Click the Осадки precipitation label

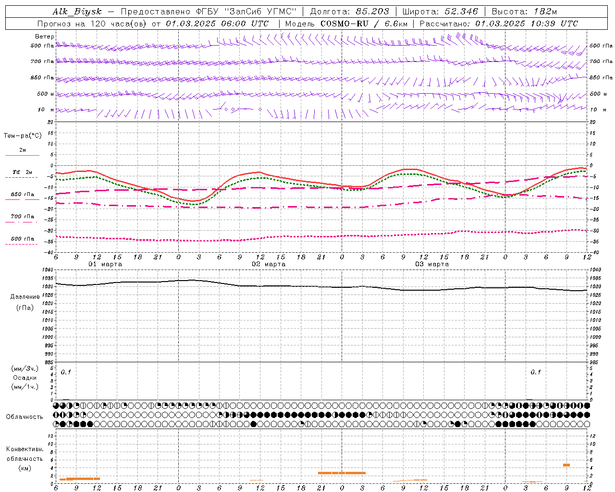point(25,378)
